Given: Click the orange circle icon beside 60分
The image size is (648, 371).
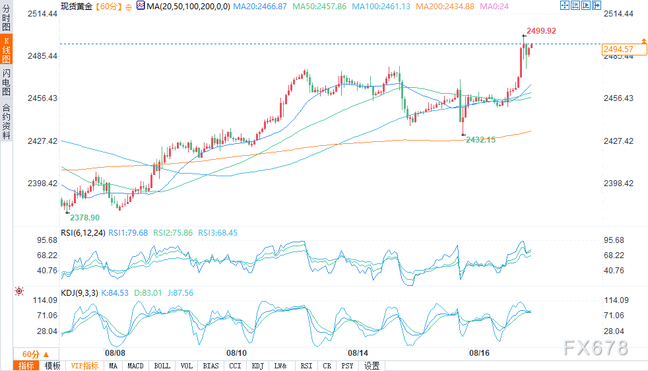Looking at the screenshot, I should click(129, 7).
